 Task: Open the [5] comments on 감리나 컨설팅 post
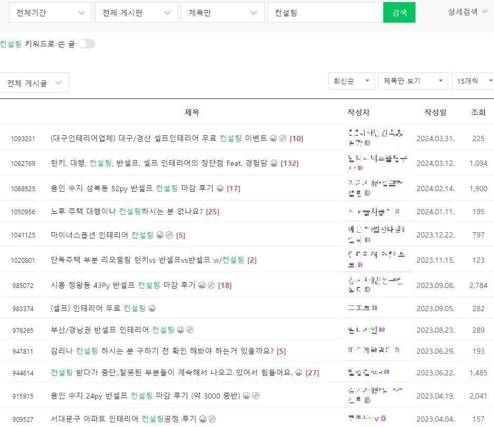point(281,351)
